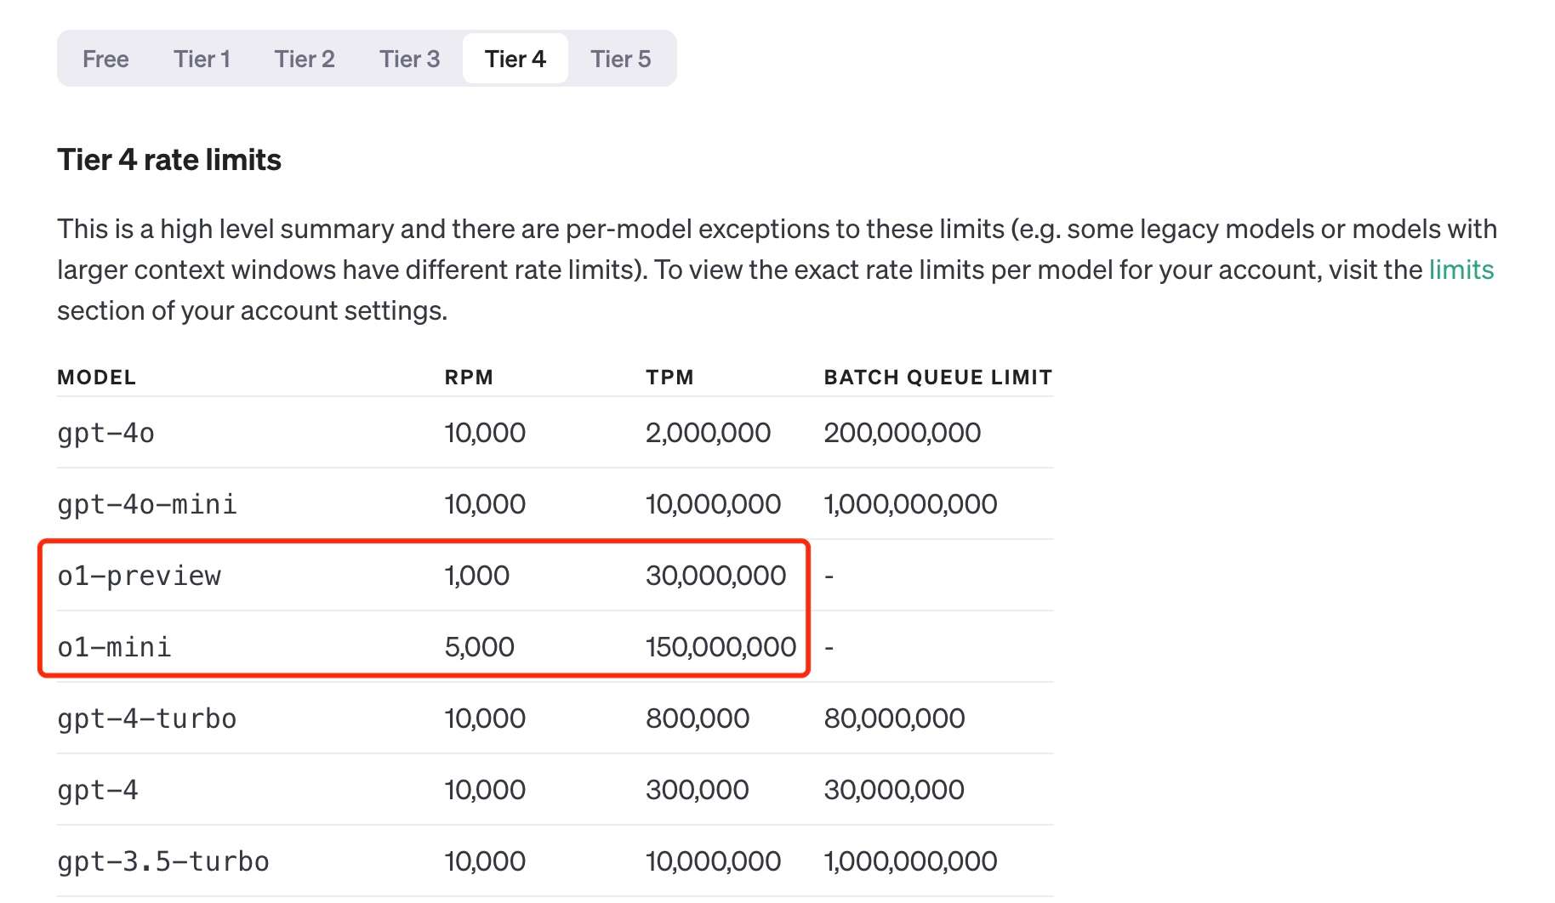Select the gpt-3.5-turbo model name
This screenshot has width=1555, height=903.
click(x=162, y=861)
